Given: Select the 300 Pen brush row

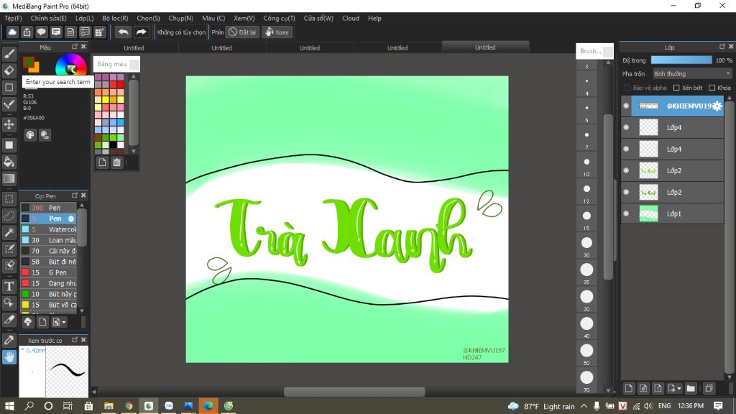Looking at the screenshot, I should [x=48, y=208].
